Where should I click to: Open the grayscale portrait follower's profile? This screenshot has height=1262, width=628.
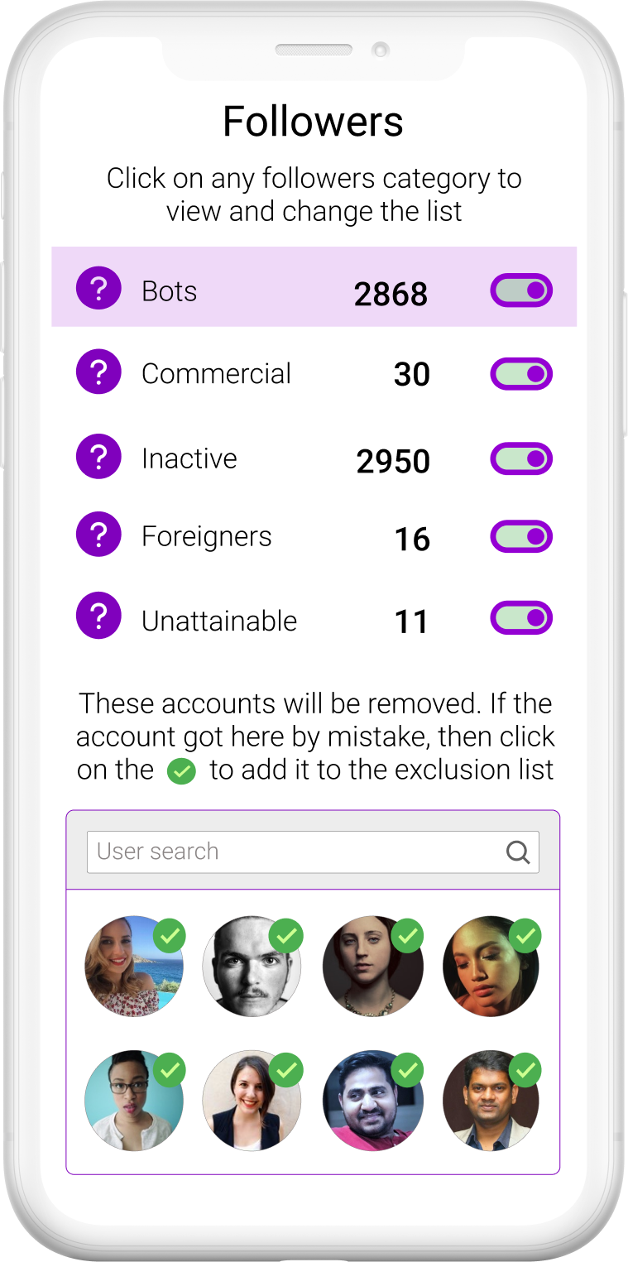(x=252, y=967)
